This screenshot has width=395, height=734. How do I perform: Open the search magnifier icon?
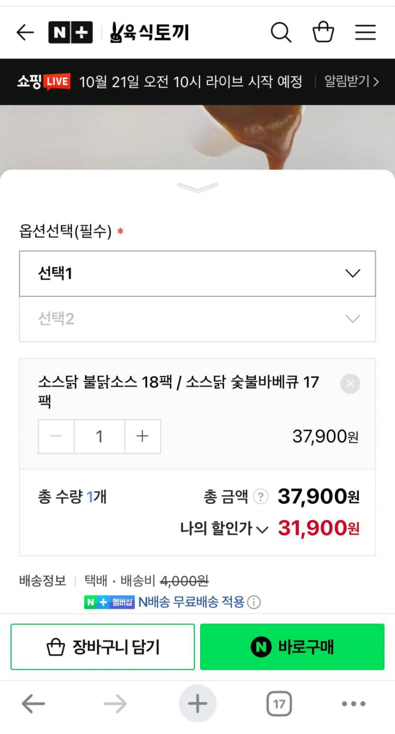click(x=281, y=32)
